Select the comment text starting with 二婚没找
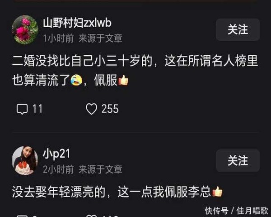The width and height of the screenshot is (271, 217). [135, 71]
